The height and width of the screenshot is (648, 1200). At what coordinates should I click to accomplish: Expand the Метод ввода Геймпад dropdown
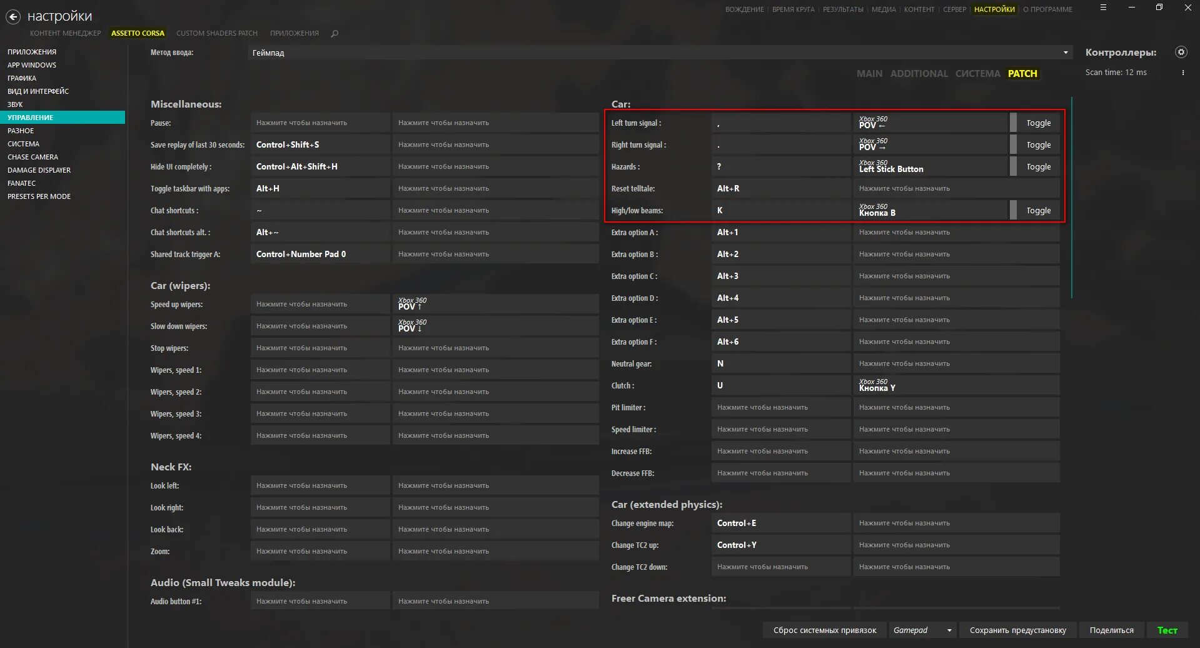click(x=1066, y=53)
